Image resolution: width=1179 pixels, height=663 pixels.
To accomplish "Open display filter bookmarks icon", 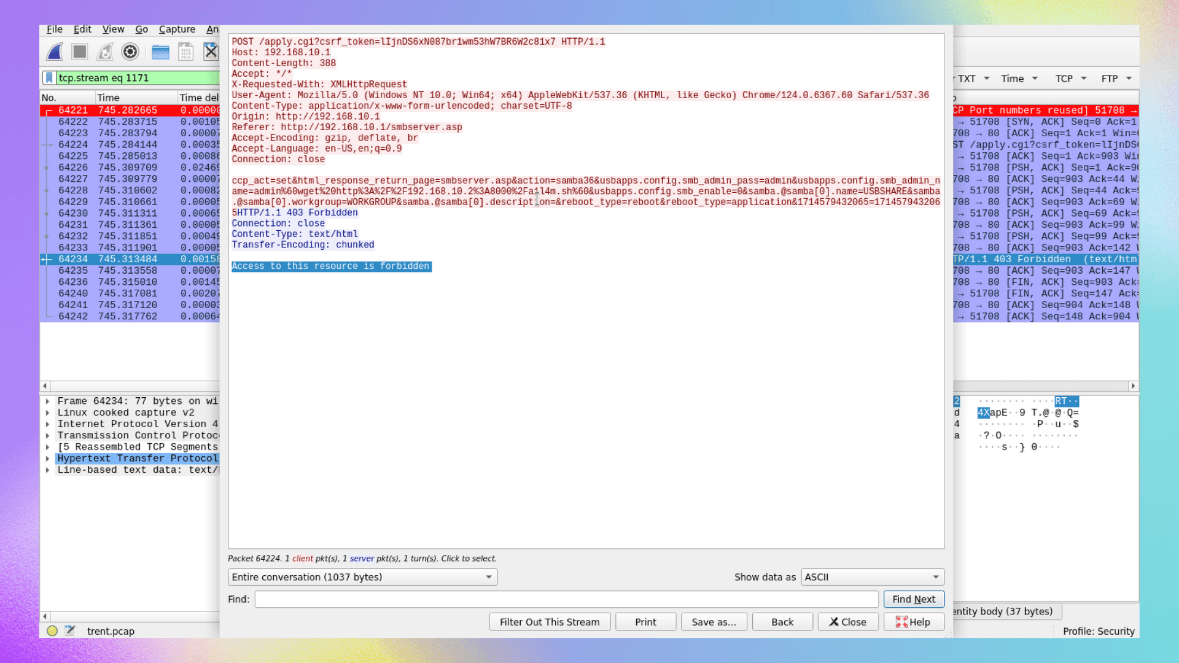I will (49, 78).
